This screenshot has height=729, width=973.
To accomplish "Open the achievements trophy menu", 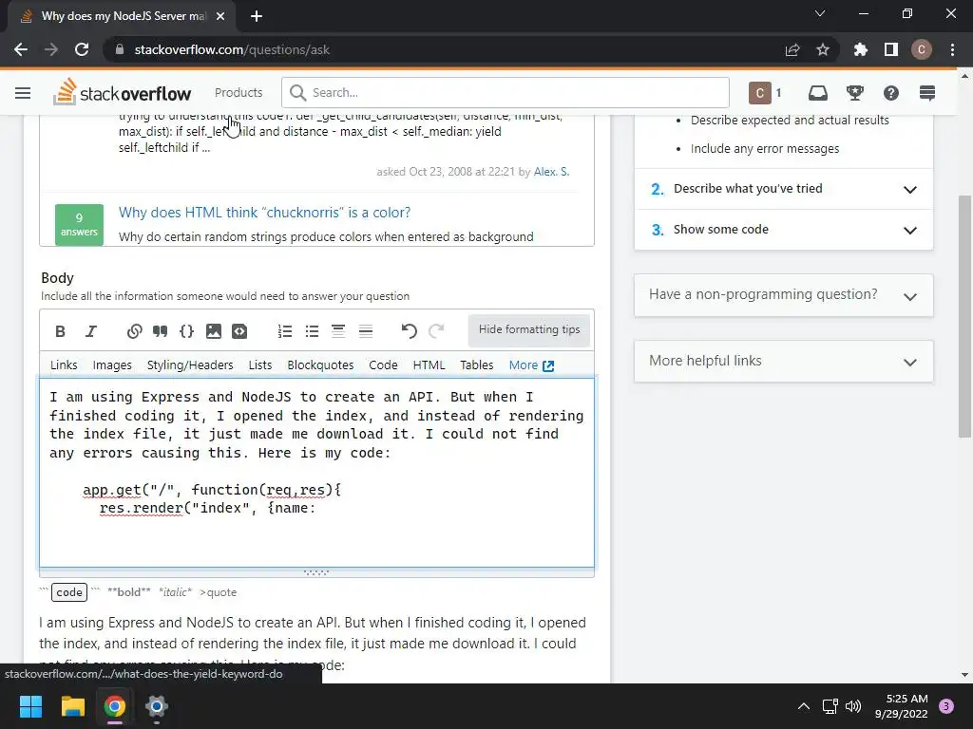I will tap(855, 93).
